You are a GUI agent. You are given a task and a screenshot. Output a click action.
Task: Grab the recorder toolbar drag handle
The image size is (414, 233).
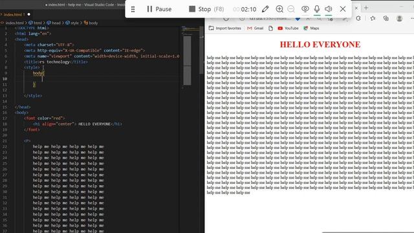(x=133, y=9)
